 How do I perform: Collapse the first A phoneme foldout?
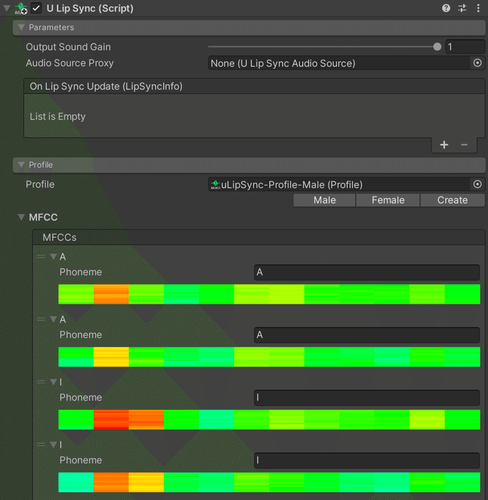[53, 256]
